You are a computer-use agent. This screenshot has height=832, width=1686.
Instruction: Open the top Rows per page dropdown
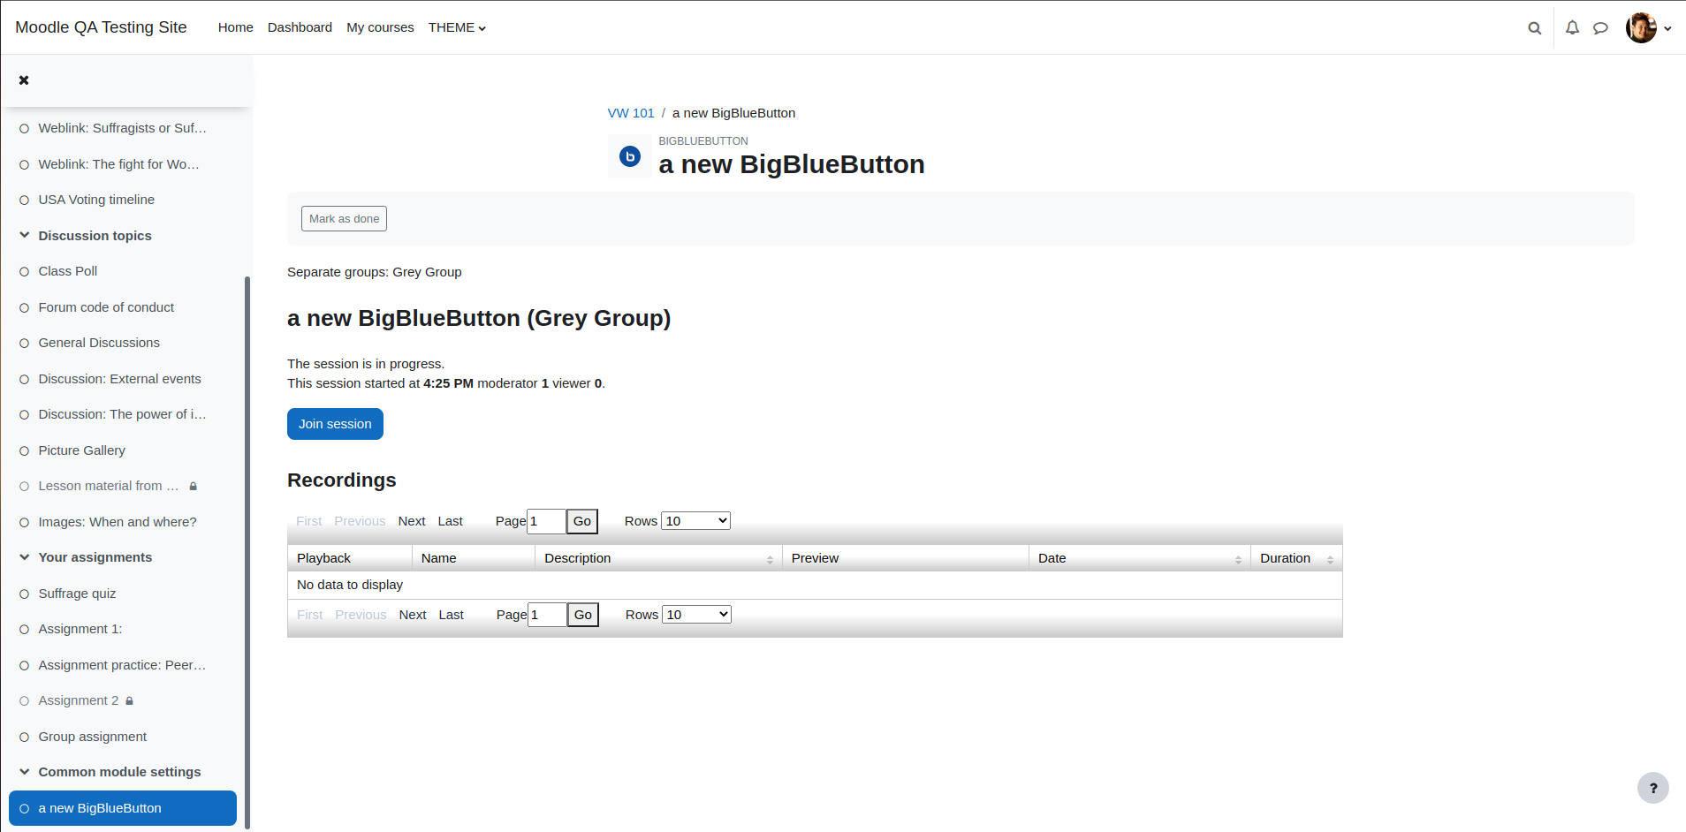pyautogui.click(x=695, y=521)
